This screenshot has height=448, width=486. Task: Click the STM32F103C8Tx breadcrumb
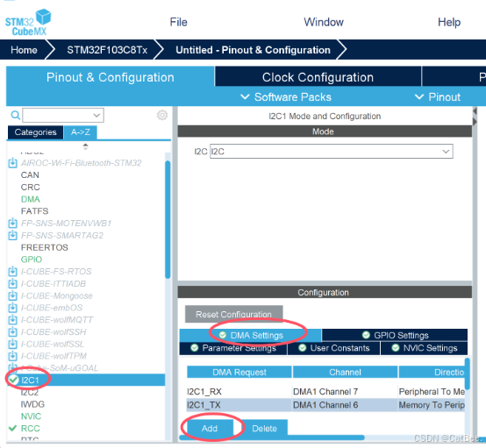pos(107,50)
